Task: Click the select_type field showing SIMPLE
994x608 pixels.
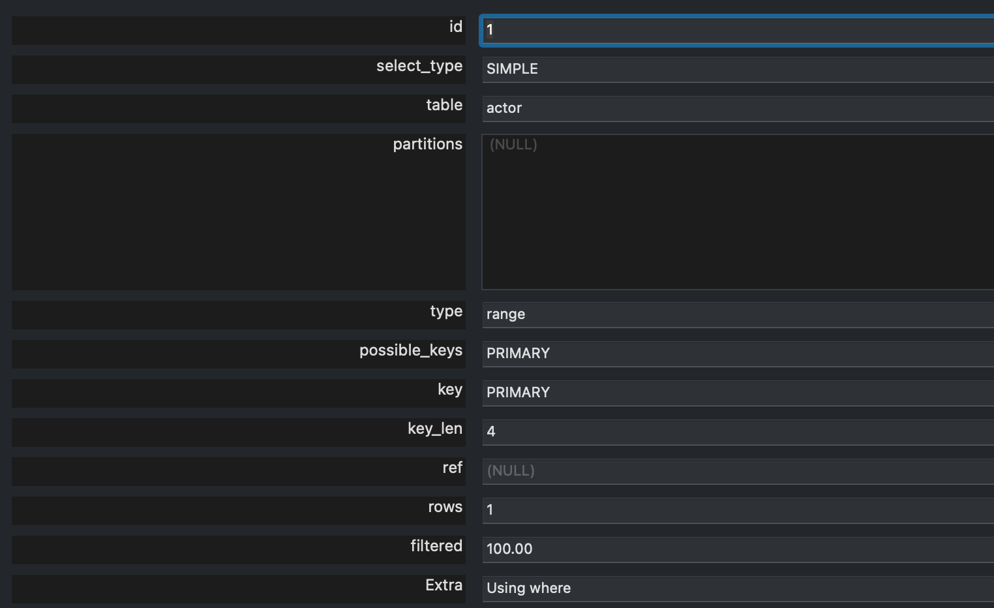Action: 737,69
